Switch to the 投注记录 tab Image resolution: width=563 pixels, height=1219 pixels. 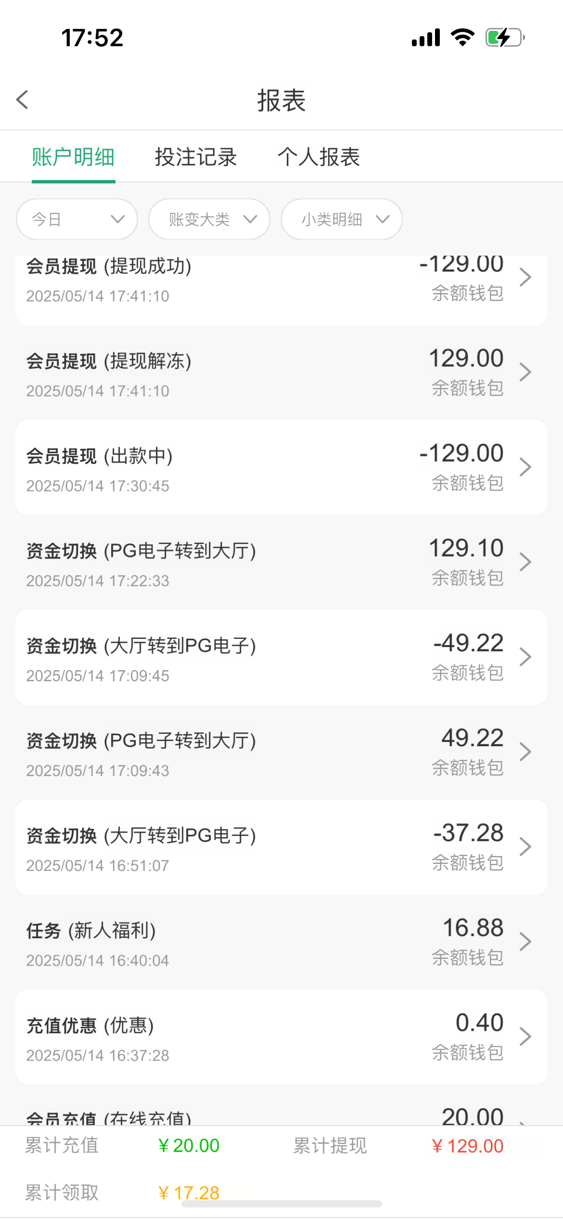pyautogui.click(x=196, y=157)
